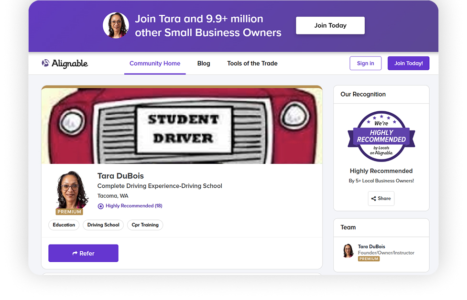
Task: Click the Student Driver cover image
Action: tap(182, 124)
